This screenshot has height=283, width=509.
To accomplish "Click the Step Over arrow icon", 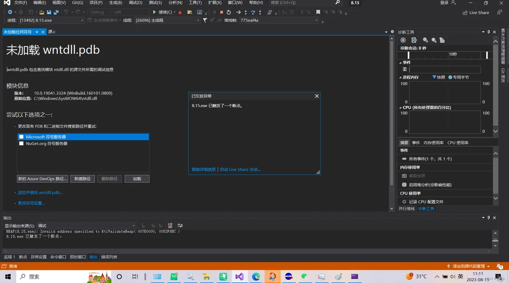I will coord(253,12).
